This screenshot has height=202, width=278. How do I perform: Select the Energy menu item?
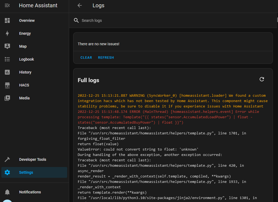pos(25,33)
